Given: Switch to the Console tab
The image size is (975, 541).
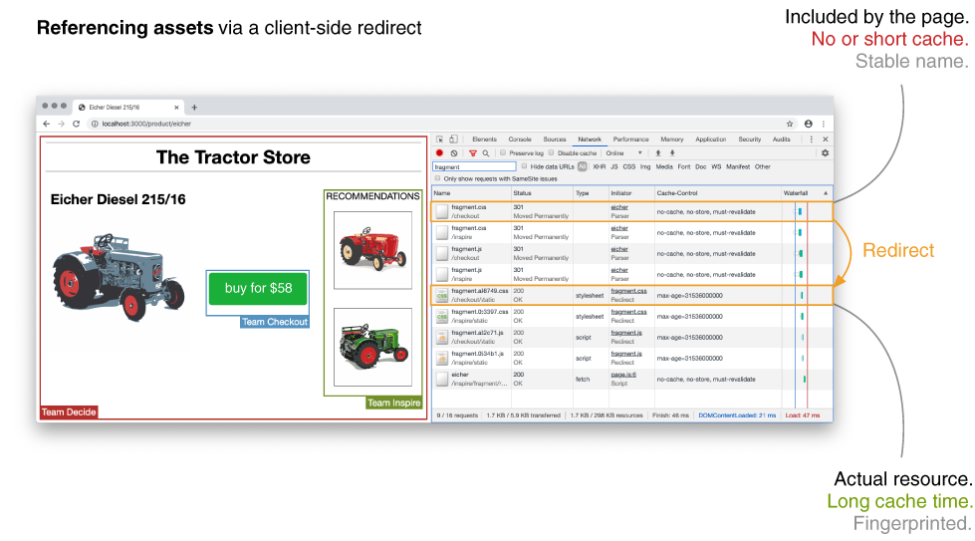Looking at the screenshot, I should 520,139.
